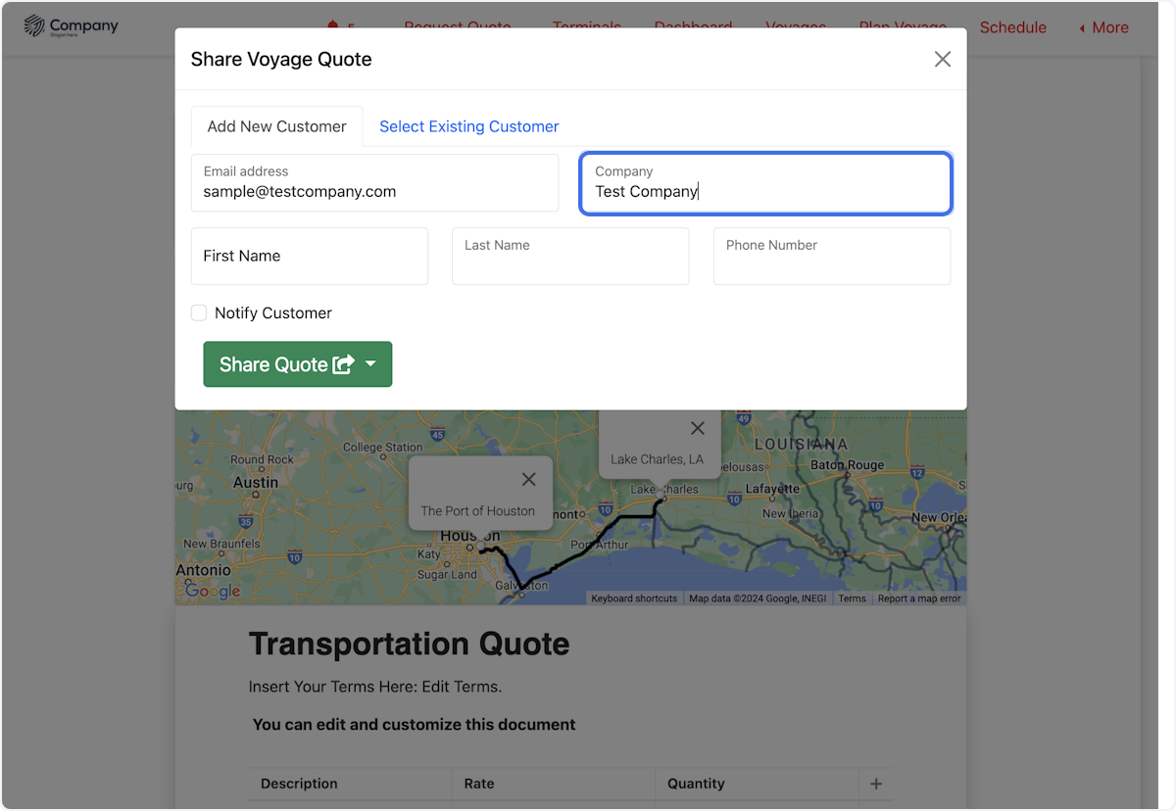
Task: Click 'Insert Your Terms Here: Edit Terms.' text
Action: [375, 687]
